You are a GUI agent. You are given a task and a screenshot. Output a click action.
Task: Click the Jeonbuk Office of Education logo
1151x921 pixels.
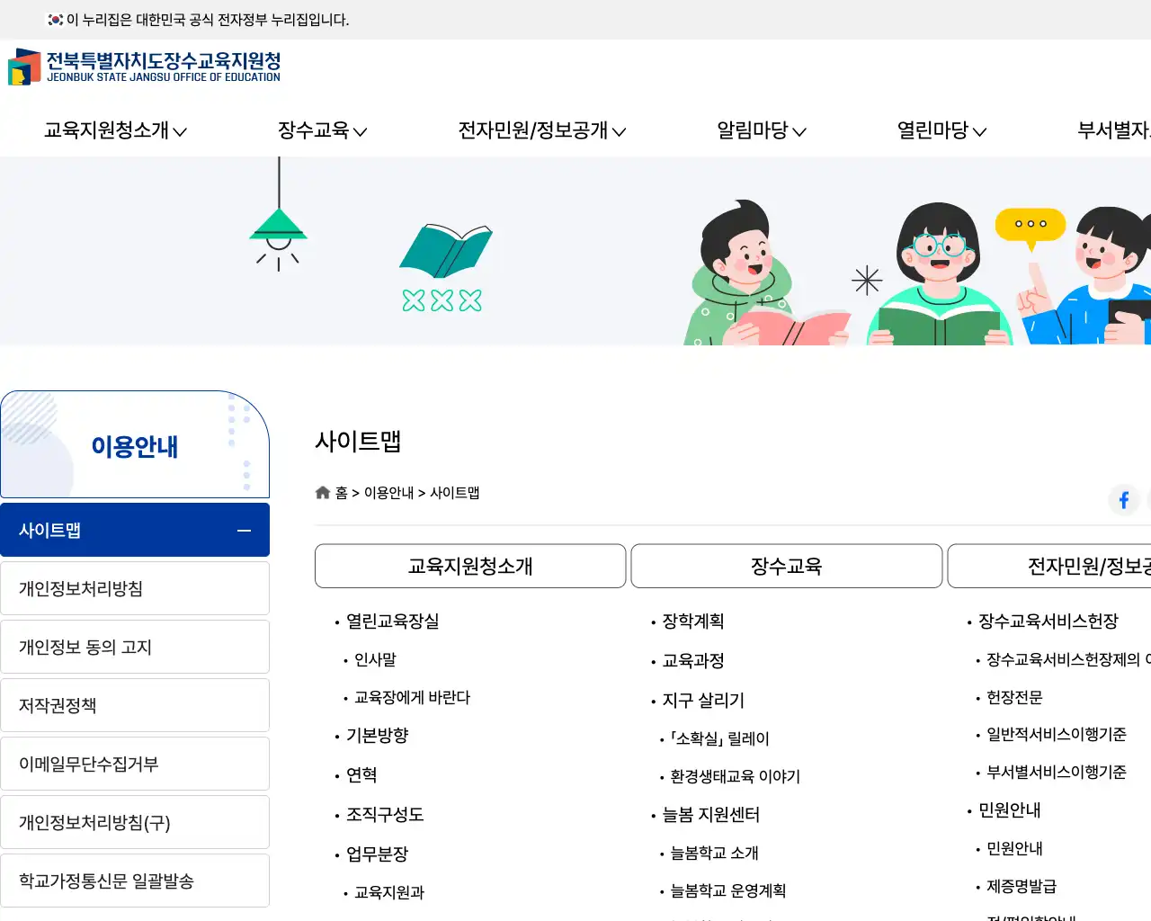[x=144, y=67]
